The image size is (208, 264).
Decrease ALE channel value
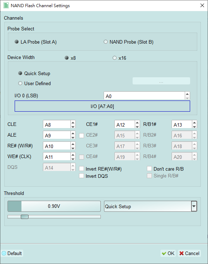pos(73,137)
